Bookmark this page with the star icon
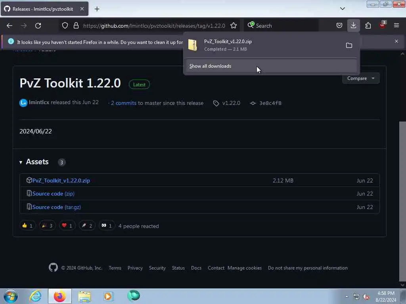Screen dimensions: 406x304 coord(233,26)
